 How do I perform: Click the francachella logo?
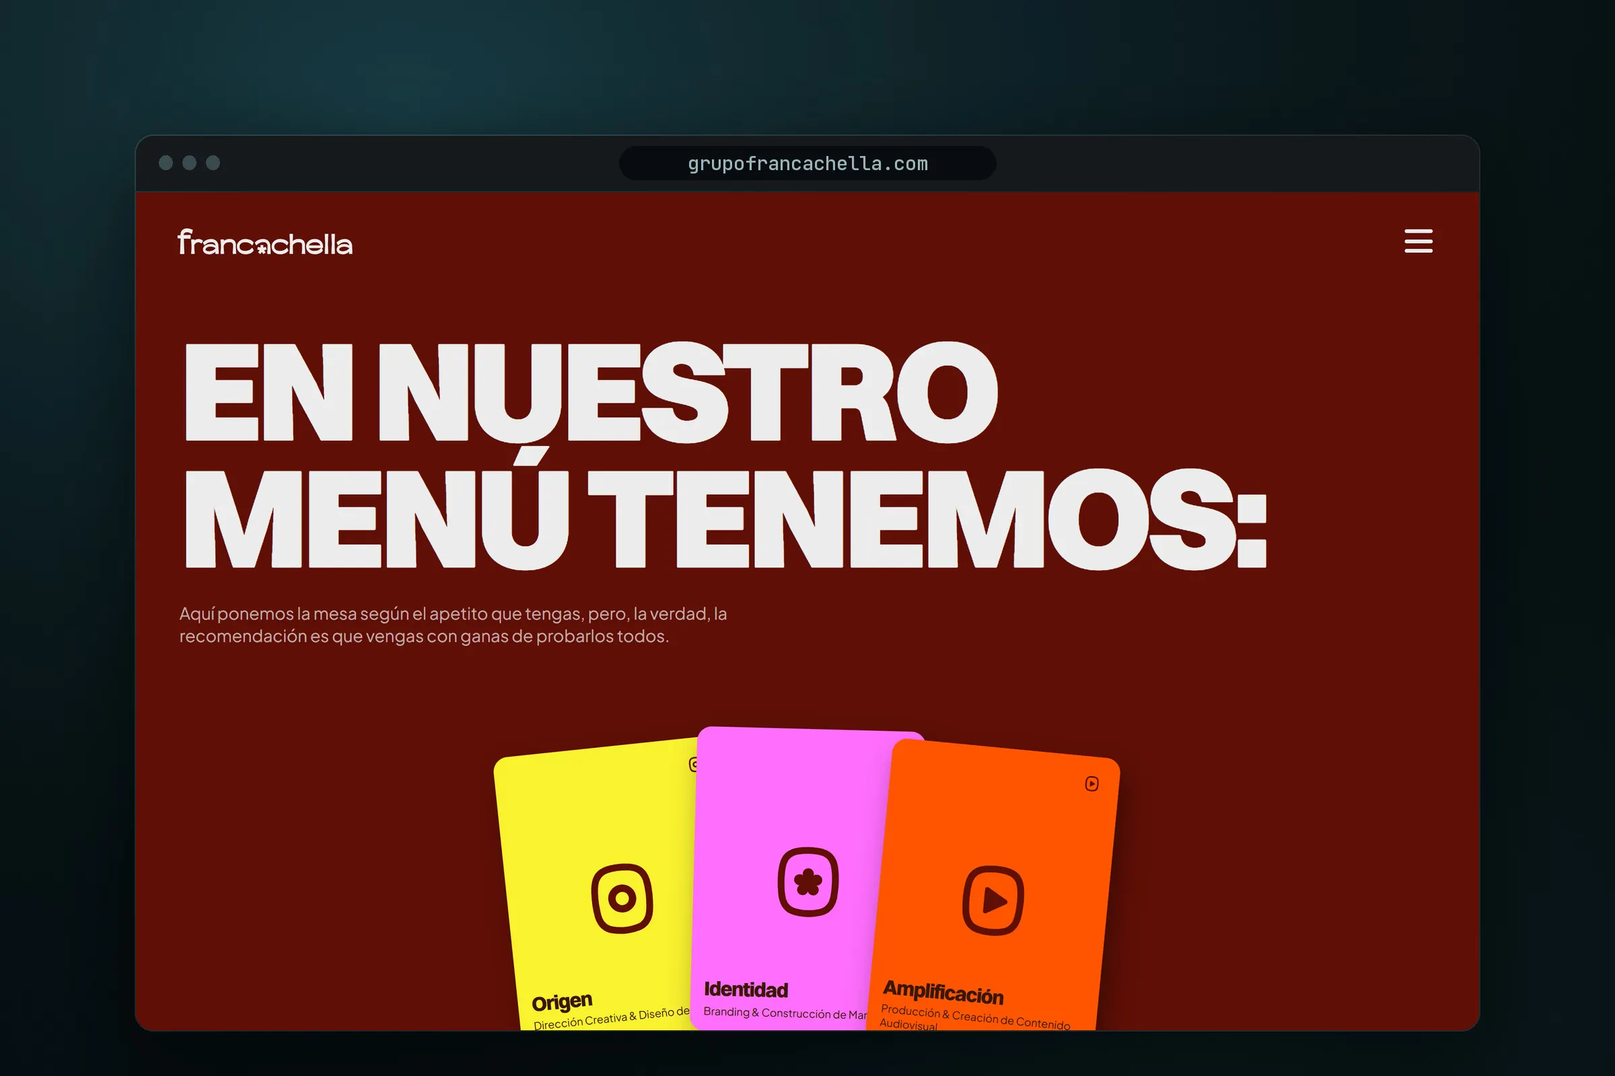click(x=265, y=242)
